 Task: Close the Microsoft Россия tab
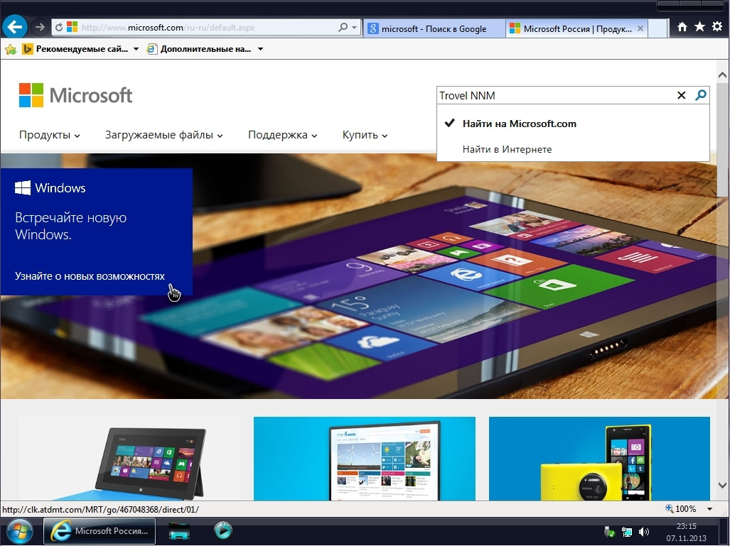tap(640, 29)
